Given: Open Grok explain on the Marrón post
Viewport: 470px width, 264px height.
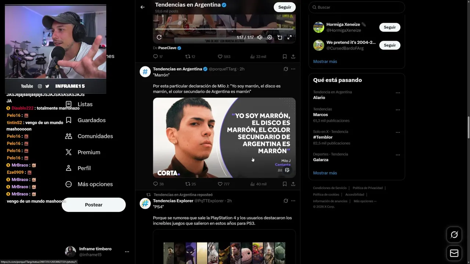Looking at the screenshot, I should pyautogui.click(x=286, y=69).
